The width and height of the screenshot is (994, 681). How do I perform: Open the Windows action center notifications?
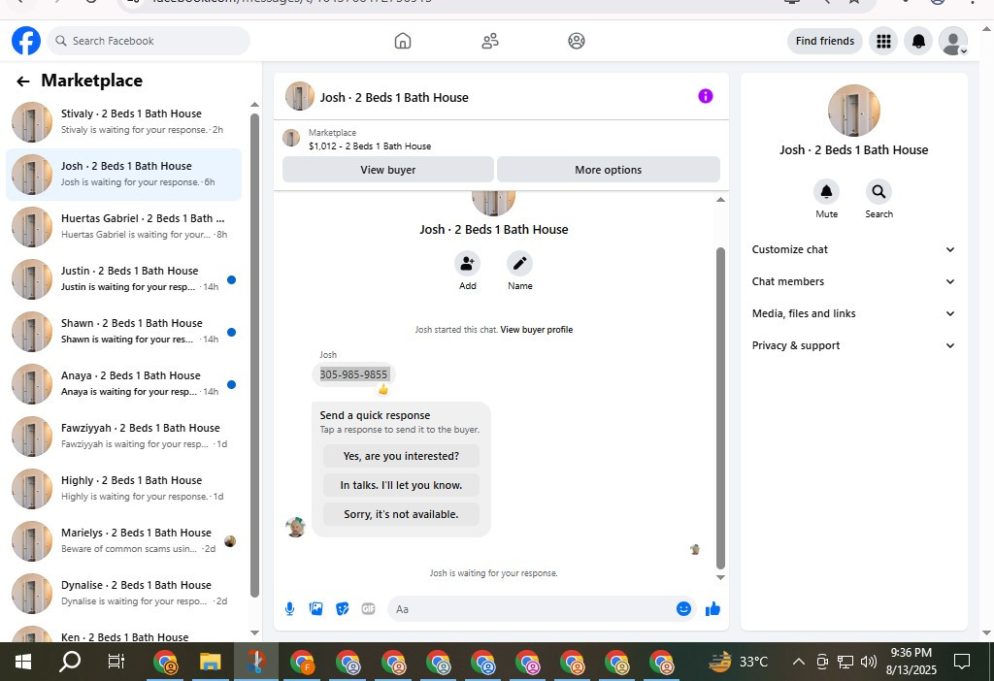click(x=962, y=663)
